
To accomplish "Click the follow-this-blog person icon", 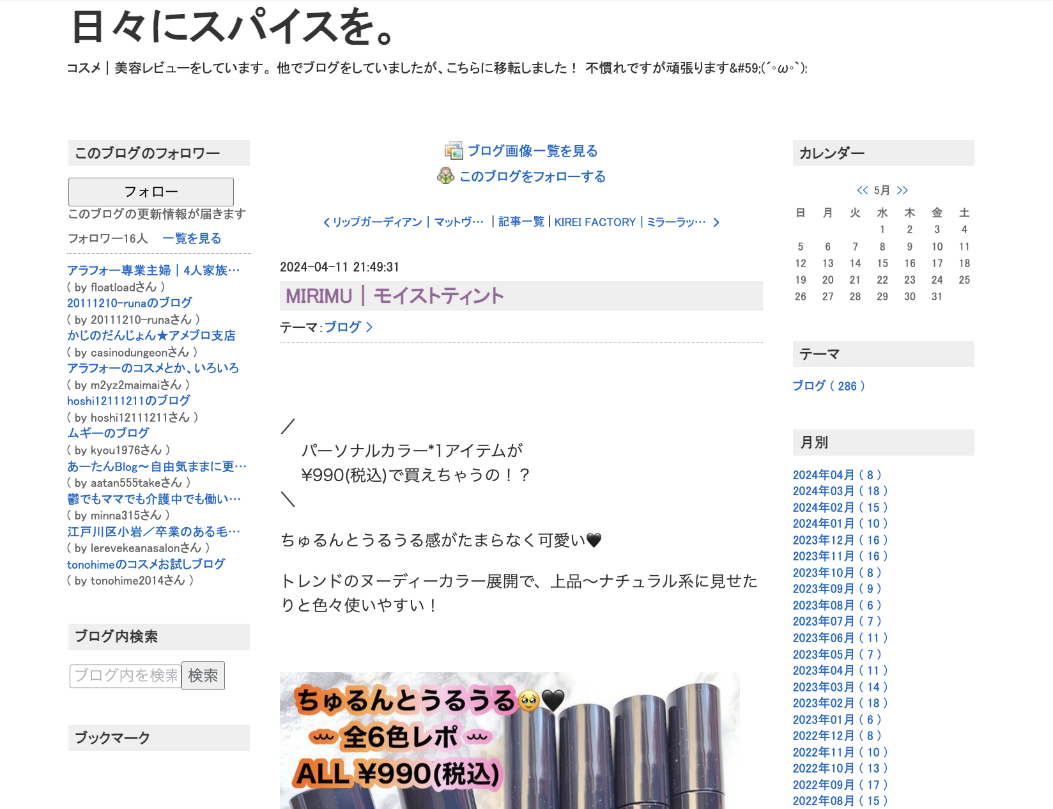I will pyautogui.click(x=445, y=176).
